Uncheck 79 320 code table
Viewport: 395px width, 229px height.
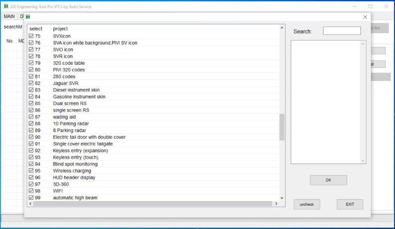(x=31, y=63)
